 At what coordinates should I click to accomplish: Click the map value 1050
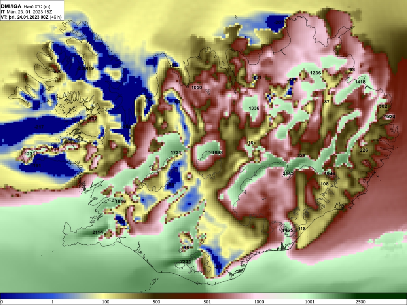[197, 87]
